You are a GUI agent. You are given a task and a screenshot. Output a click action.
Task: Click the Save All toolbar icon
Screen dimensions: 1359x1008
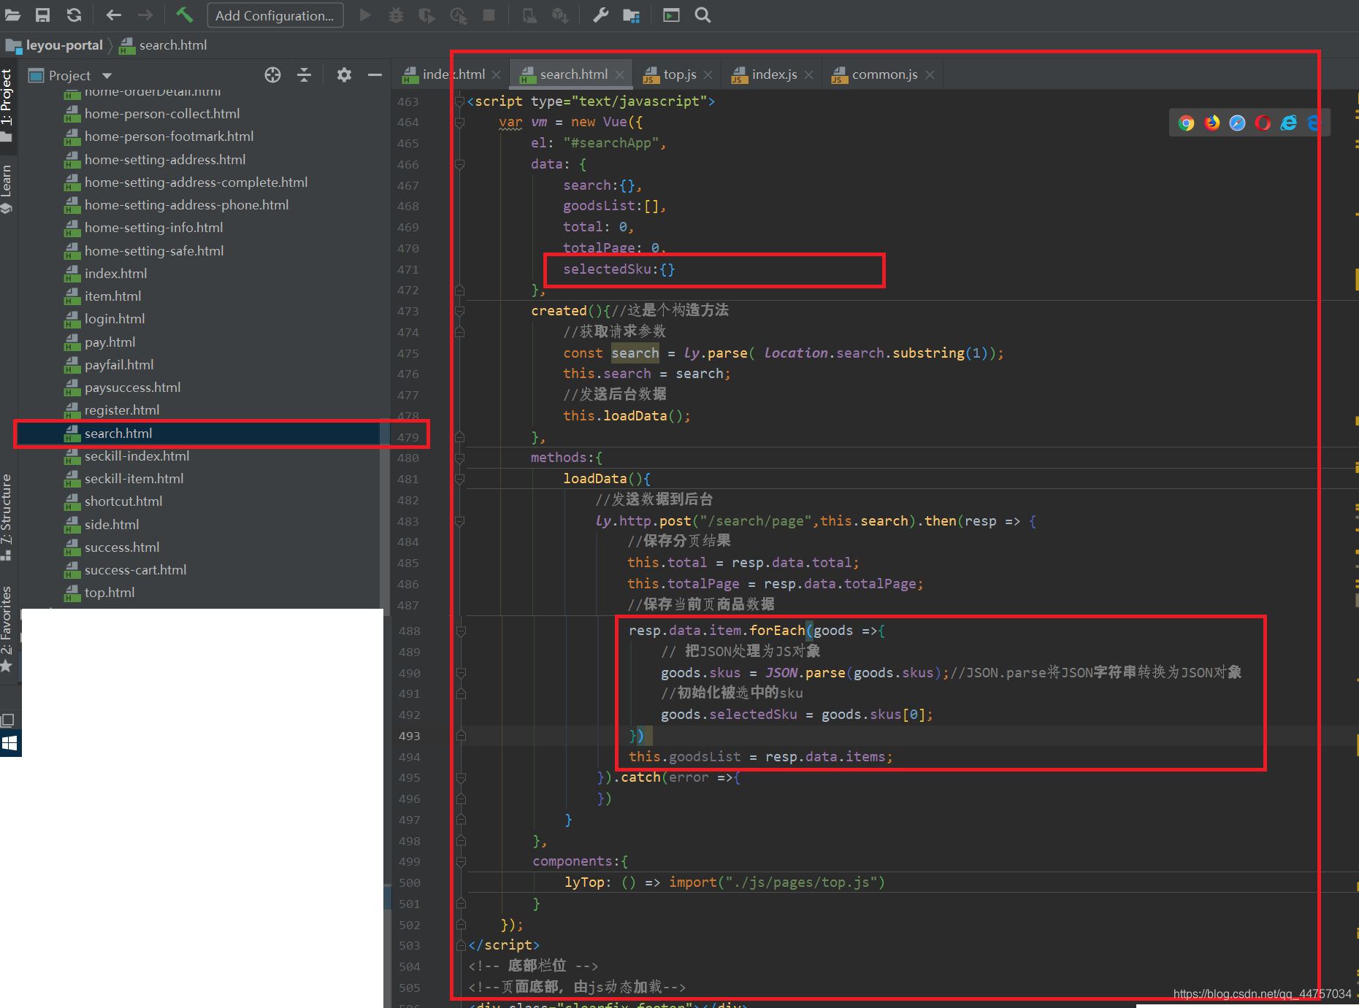coord(43,15)
